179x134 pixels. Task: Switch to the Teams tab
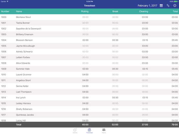coord(104,130)
